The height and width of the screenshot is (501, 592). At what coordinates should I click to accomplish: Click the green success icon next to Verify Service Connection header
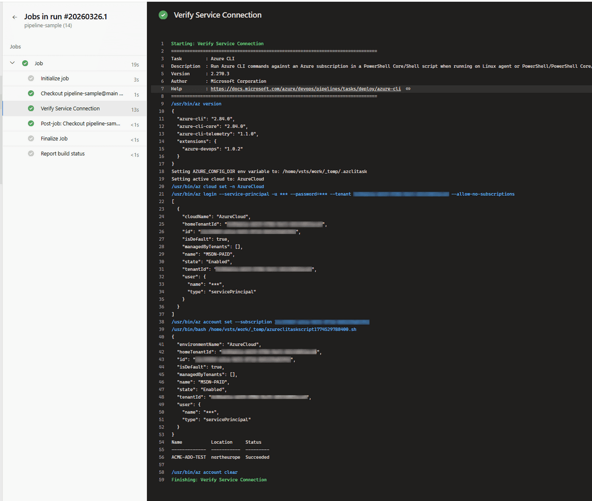163,15
